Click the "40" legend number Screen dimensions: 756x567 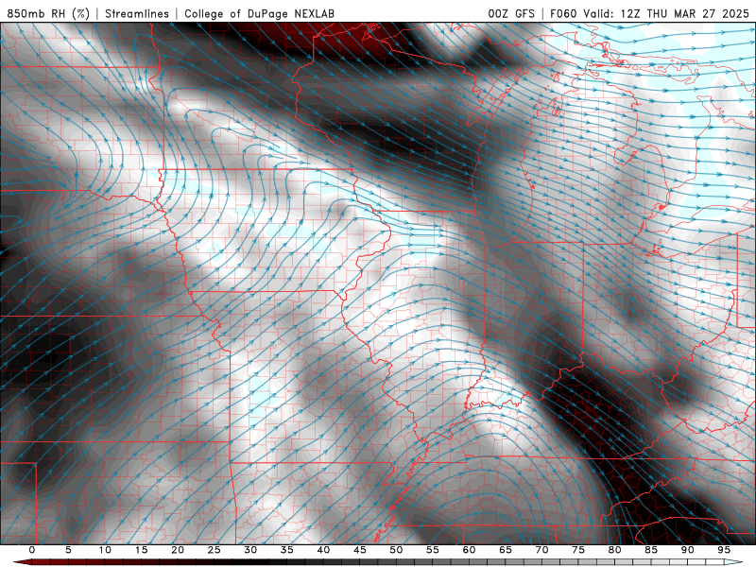(x=323, y=550)
